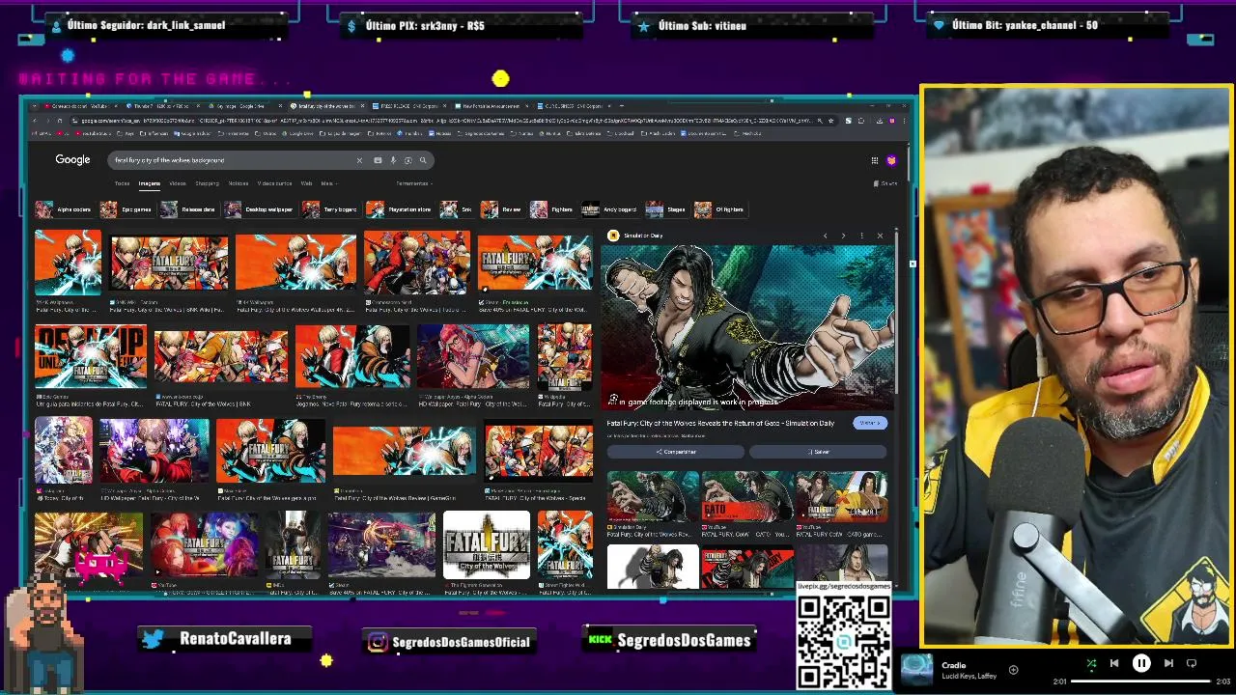Viewport: 1236px width, 695px height.
Task: Seek on the song progress bar
Action: 1141,681
